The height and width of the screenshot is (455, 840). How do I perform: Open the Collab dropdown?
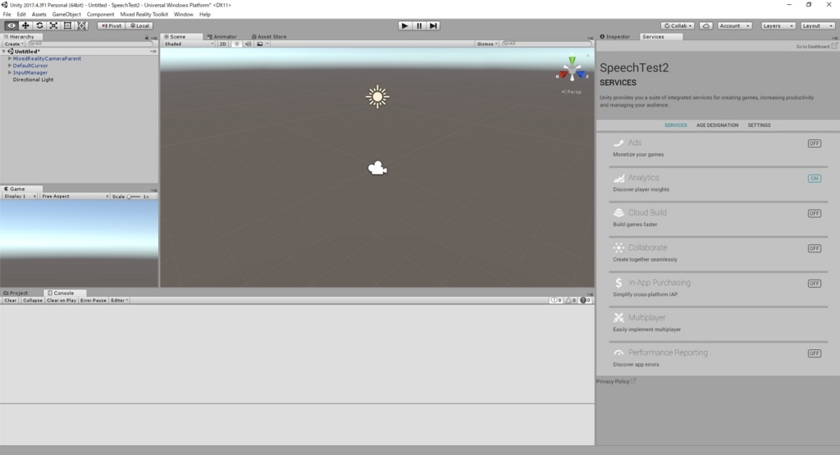[678, 25]
